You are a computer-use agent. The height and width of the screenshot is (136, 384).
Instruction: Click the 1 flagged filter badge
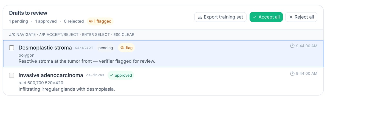tap(100, 21)
